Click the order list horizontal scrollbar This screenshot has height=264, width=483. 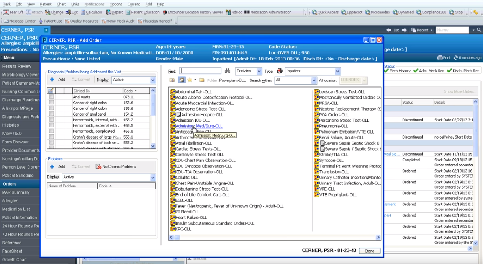[274, 238]
